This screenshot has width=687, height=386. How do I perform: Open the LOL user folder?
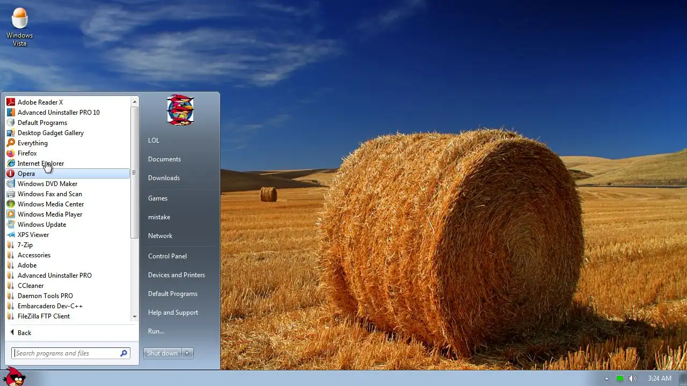click(x=154, y=140)
